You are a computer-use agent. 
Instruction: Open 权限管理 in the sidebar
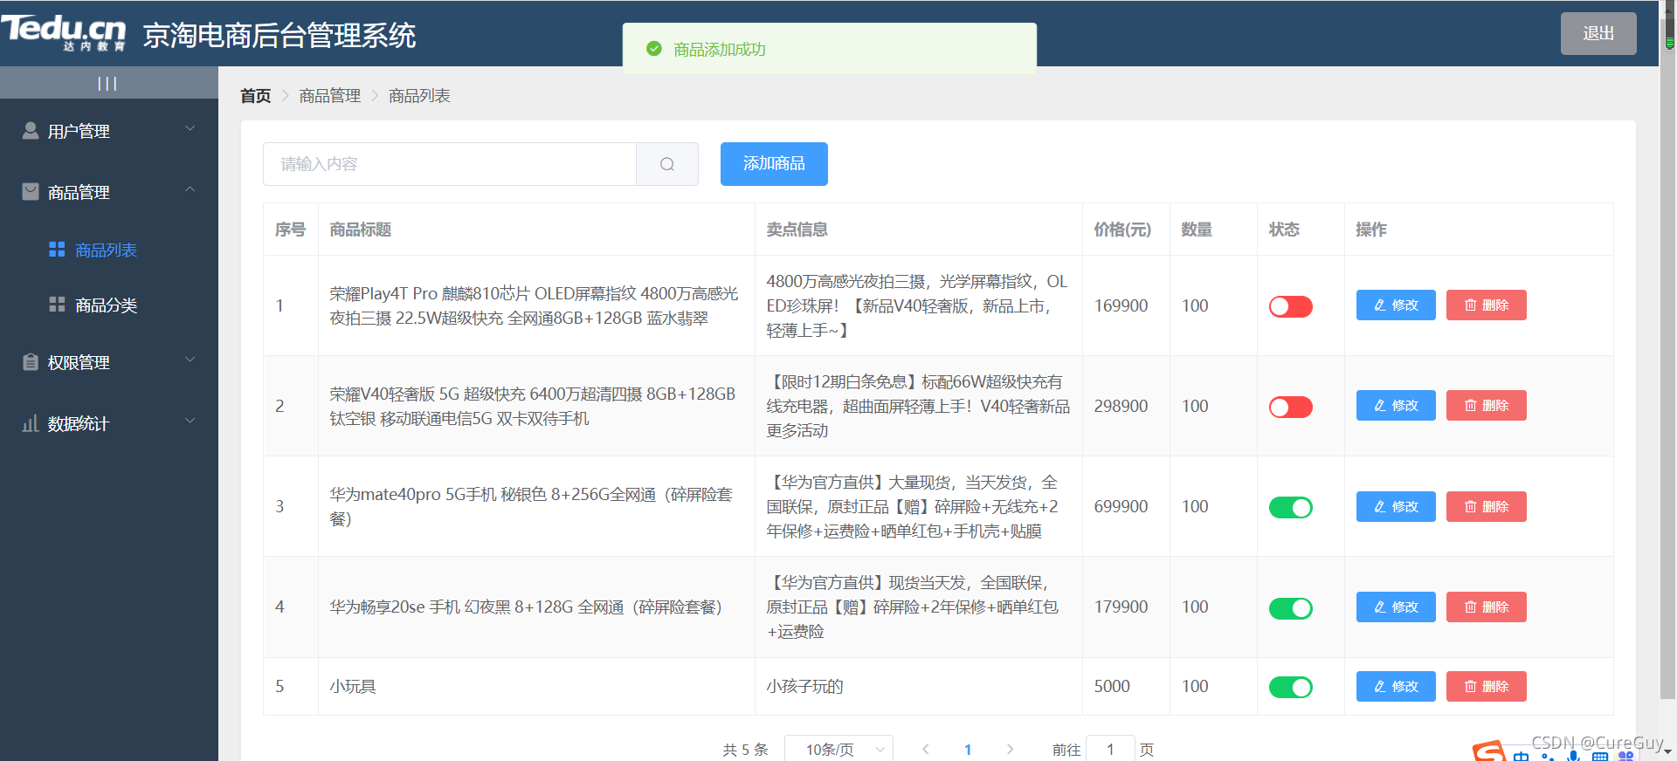[x=109, y=362]
